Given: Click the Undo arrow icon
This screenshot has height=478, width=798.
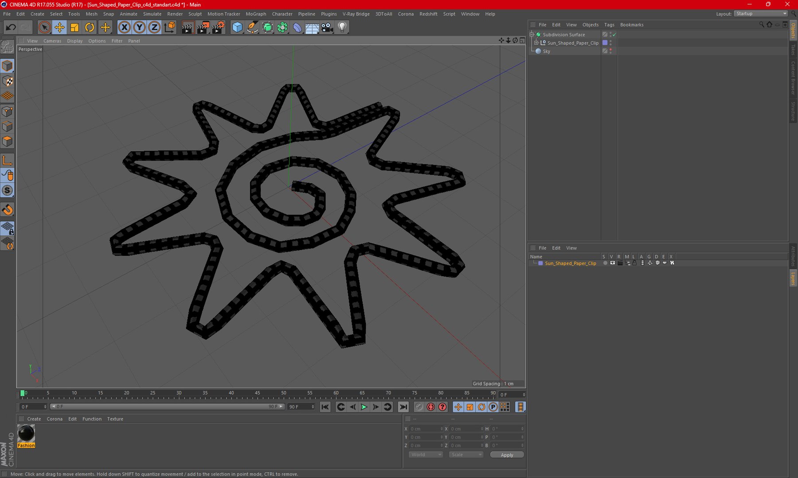Looking at the screenshot, I should point(11,27).
